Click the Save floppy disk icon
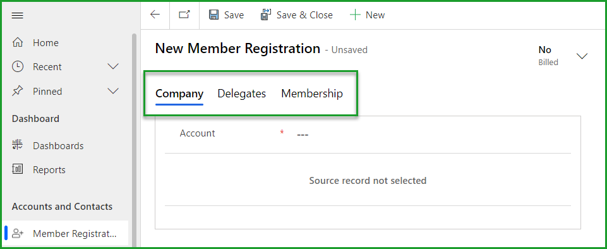 point(213,15)
